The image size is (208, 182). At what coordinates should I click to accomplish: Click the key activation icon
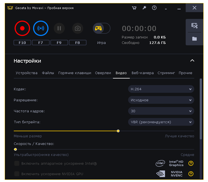(x=144, y=8)
